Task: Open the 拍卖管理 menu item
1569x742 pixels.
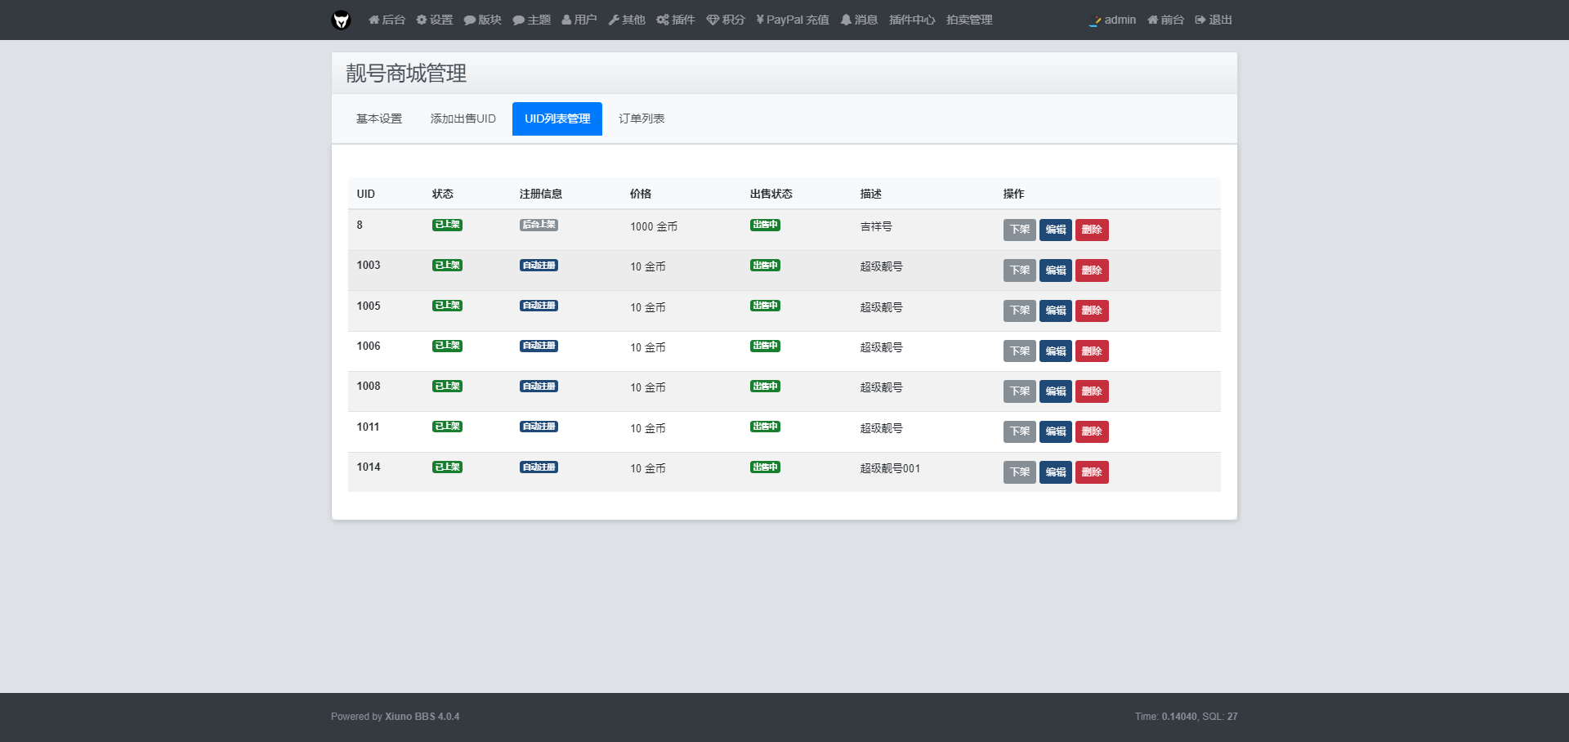Action: 969,20
